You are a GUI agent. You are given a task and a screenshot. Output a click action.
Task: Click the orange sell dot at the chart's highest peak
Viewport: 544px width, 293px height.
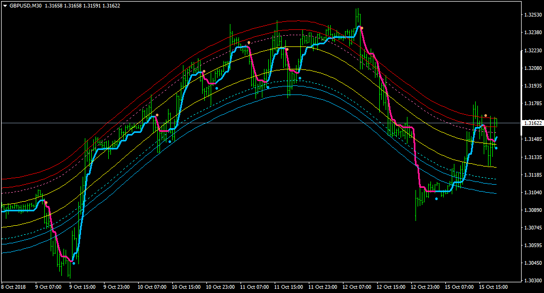point(362,28)
